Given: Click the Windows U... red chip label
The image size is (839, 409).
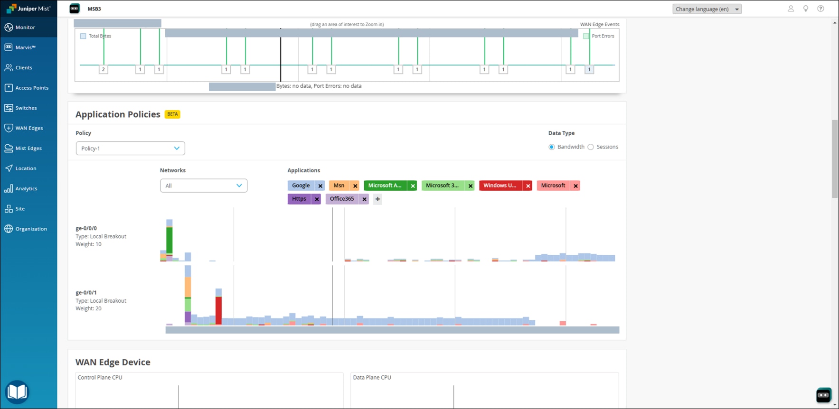Looking at the screenshot, I should tap(500, 186).
